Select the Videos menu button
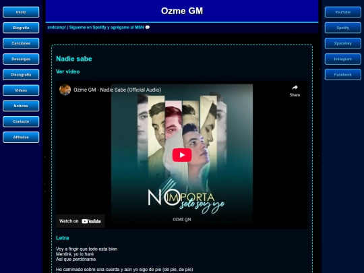 coord(21,90)
